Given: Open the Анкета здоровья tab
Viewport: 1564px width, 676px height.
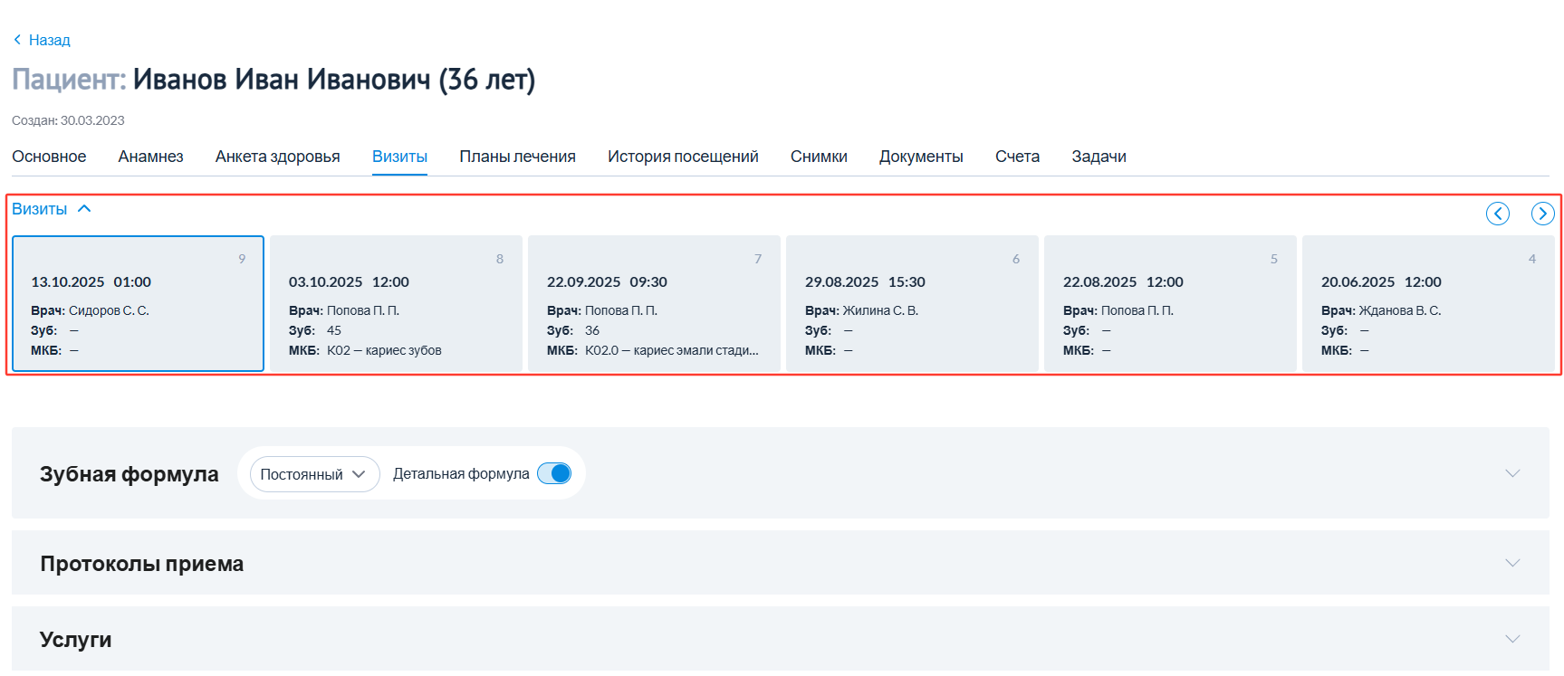Looking at the screenshot, I should click(x=278, y=157).
